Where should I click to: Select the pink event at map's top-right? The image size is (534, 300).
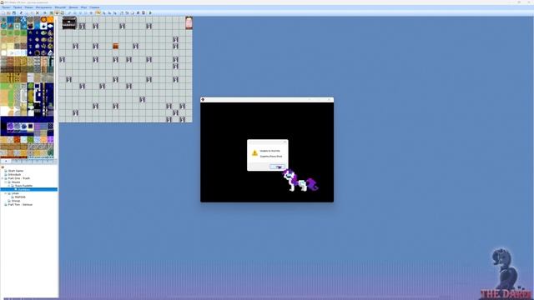[x=189, y=22]
